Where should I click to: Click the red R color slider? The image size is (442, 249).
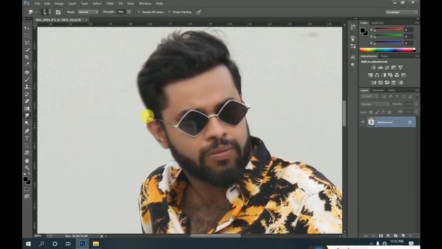click(x=389, y=29)
